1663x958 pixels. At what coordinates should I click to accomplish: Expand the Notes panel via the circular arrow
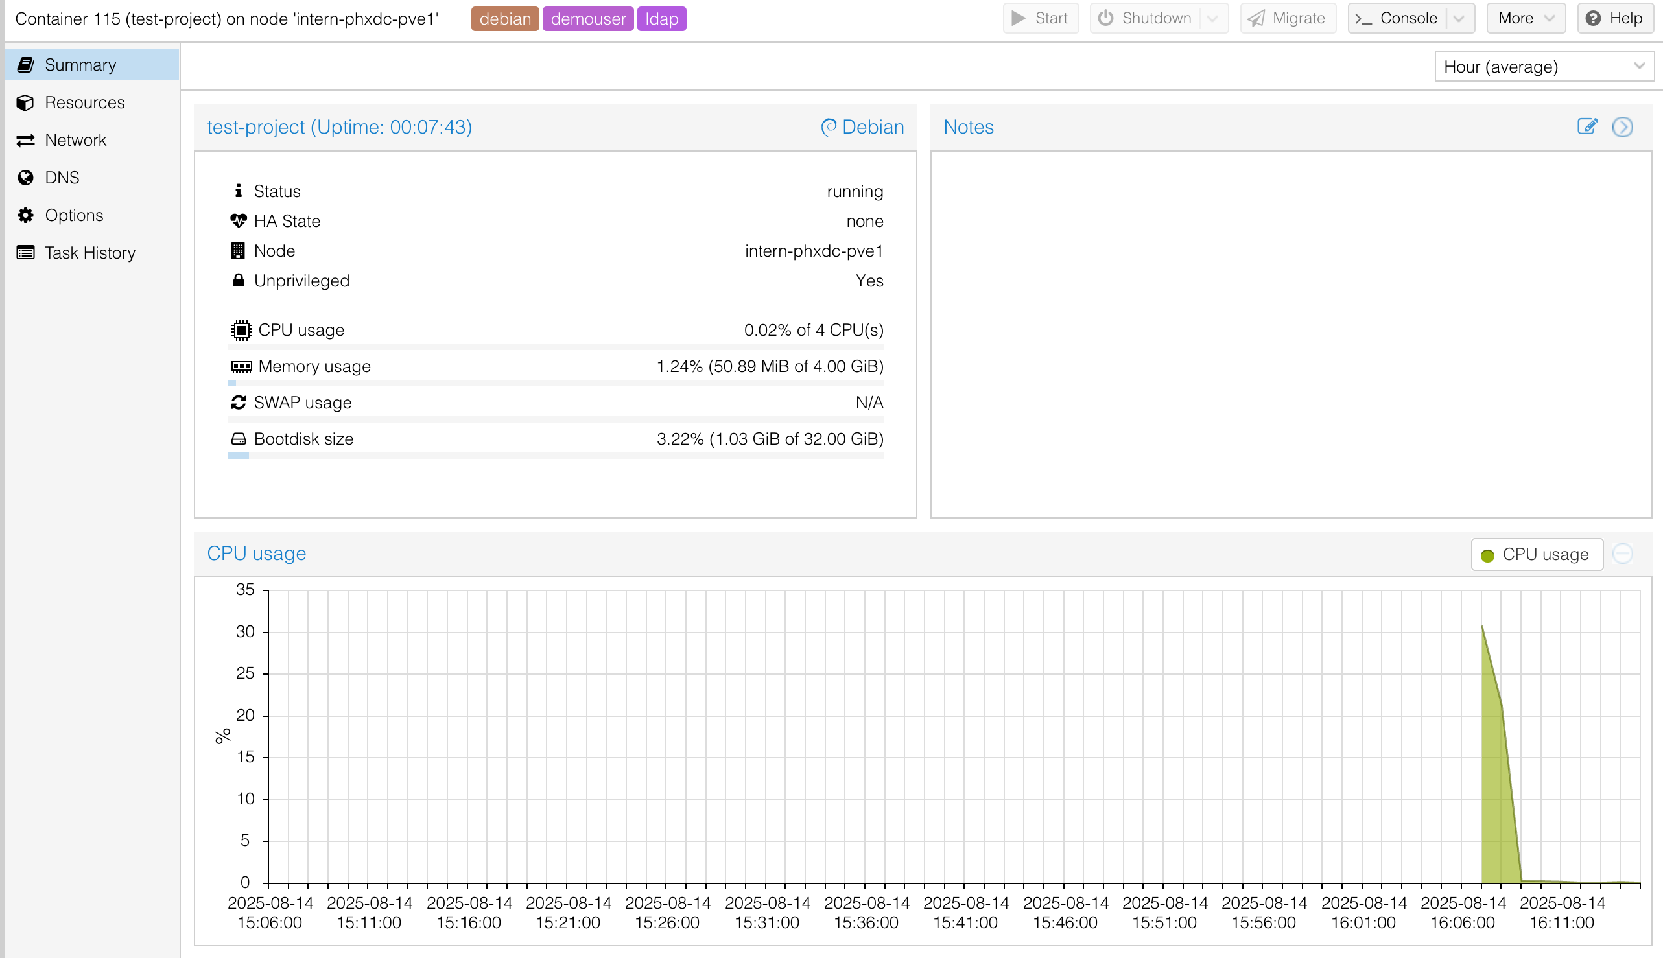(x=1622, y=126)
